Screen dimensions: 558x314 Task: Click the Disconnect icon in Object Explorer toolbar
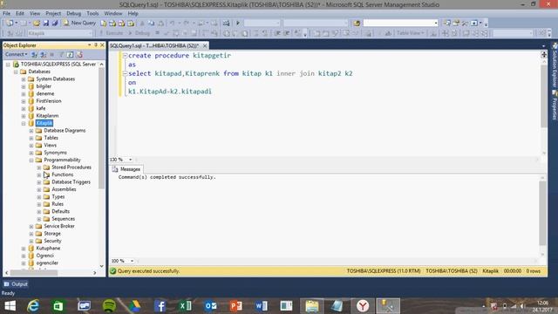[44, 54]
